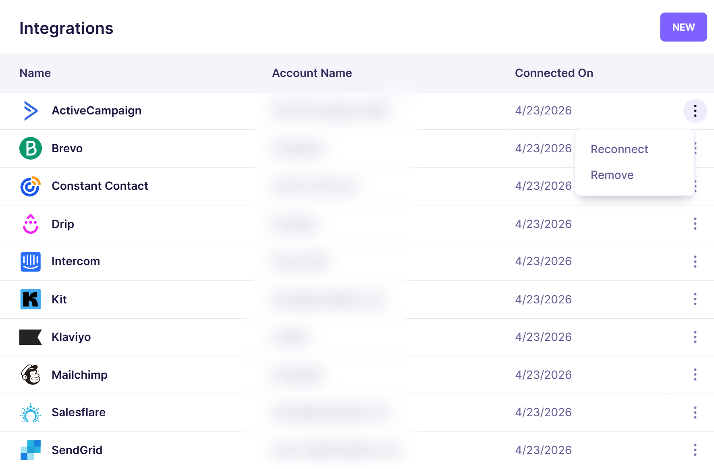Open the three-dot menu for SendGrid
714x469 pixels.
pyautogui.click(x=695, y=450)
